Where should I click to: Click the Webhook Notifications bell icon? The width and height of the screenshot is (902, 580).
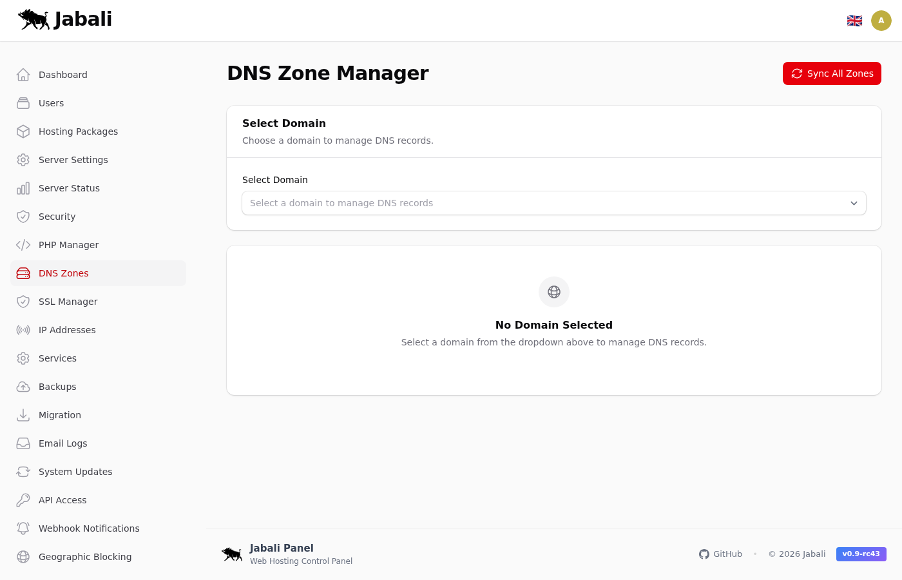[23, 528]
